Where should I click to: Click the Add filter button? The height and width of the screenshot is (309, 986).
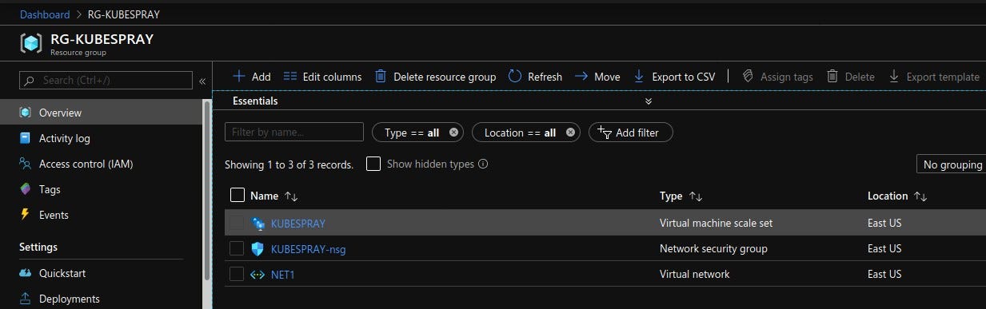tap(631, 133)
